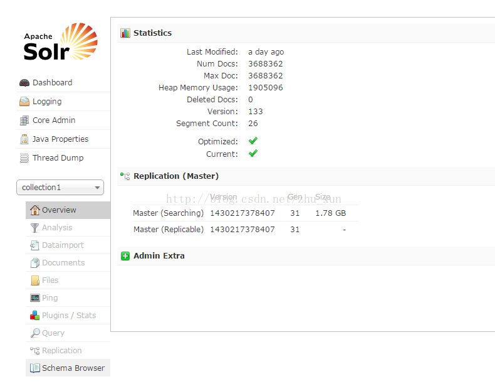
Task: Click the Deleted Docs value 0
Action: pos(251,100)
